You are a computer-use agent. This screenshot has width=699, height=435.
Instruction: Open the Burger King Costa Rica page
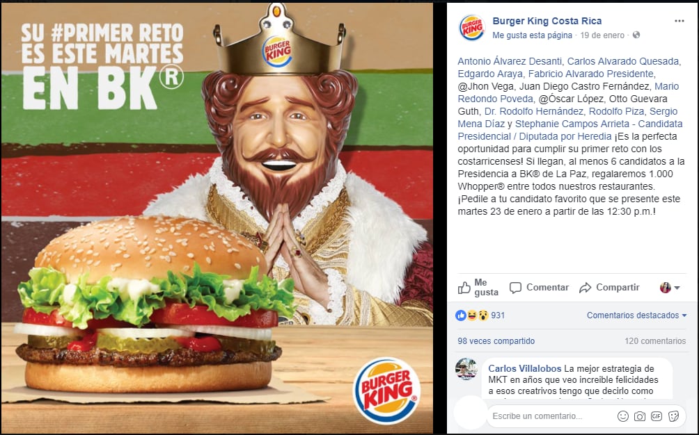pos(547,21)
